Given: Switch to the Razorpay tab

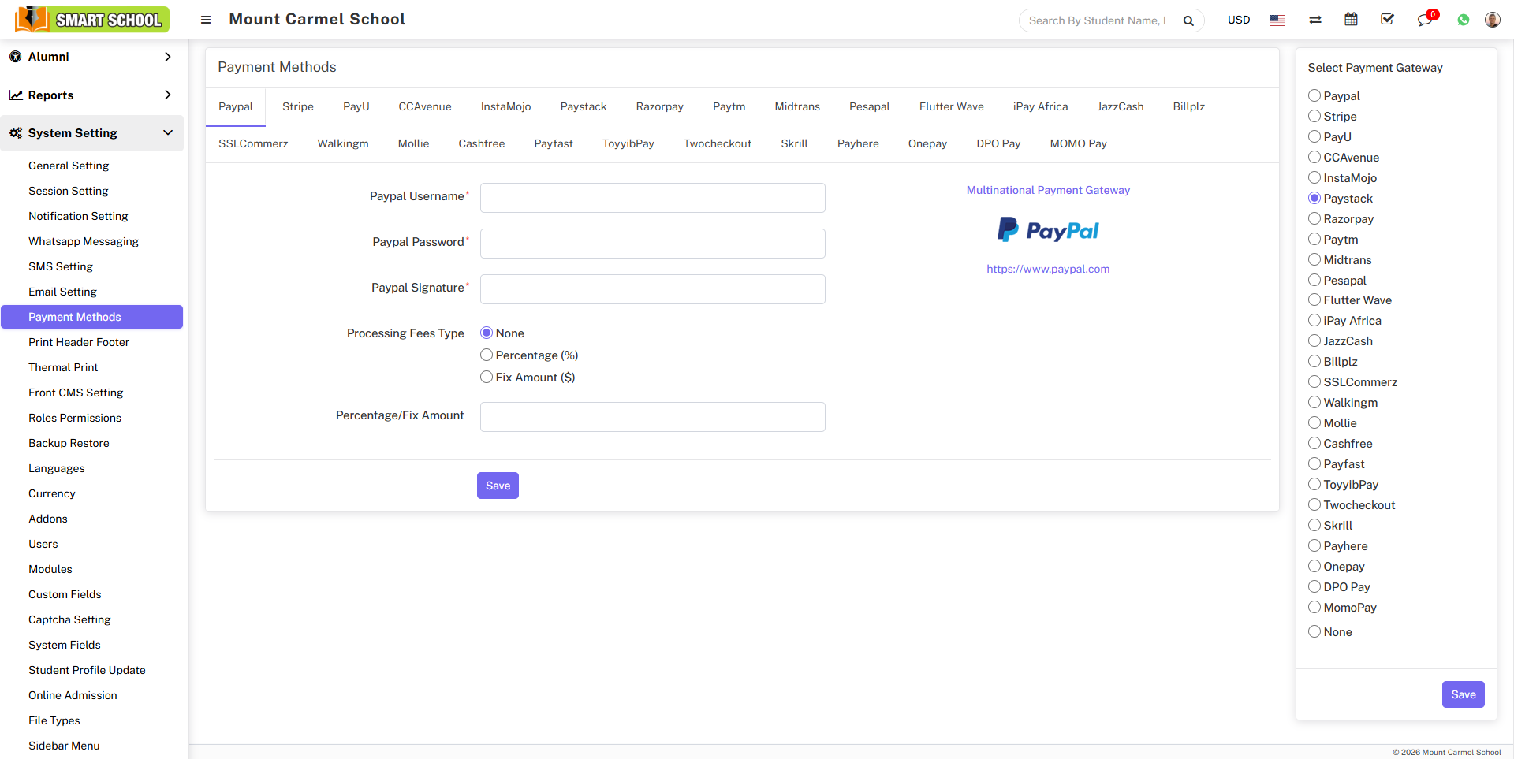Looking at the screenshot, I should [659, 106].
